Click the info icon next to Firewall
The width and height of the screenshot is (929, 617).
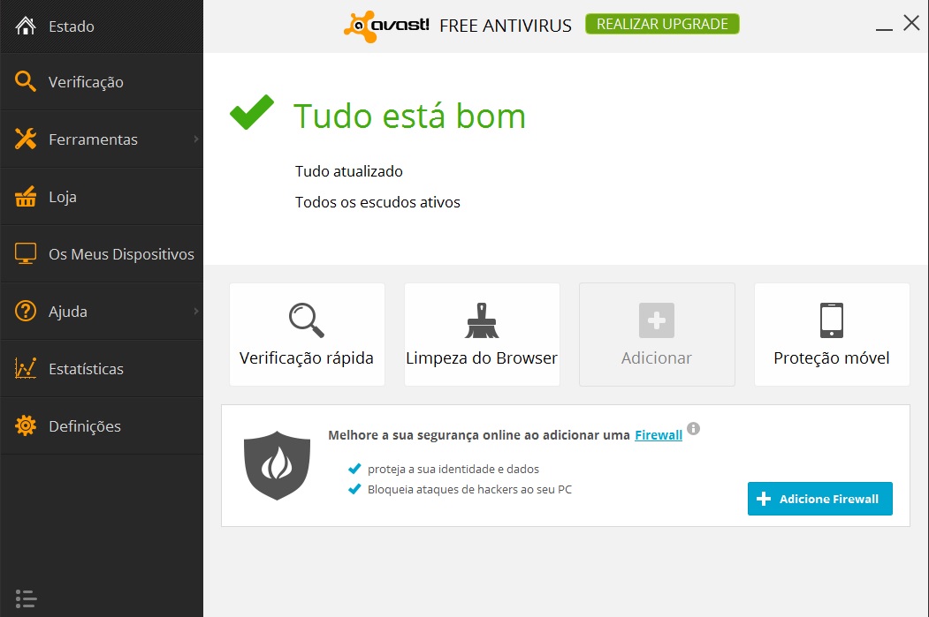point(693,428)
